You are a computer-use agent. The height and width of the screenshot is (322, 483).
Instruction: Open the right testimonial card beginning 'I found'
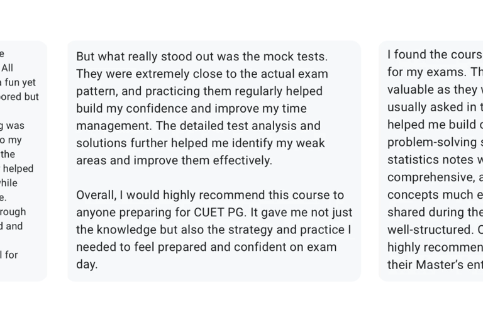(x=431, y=161)
